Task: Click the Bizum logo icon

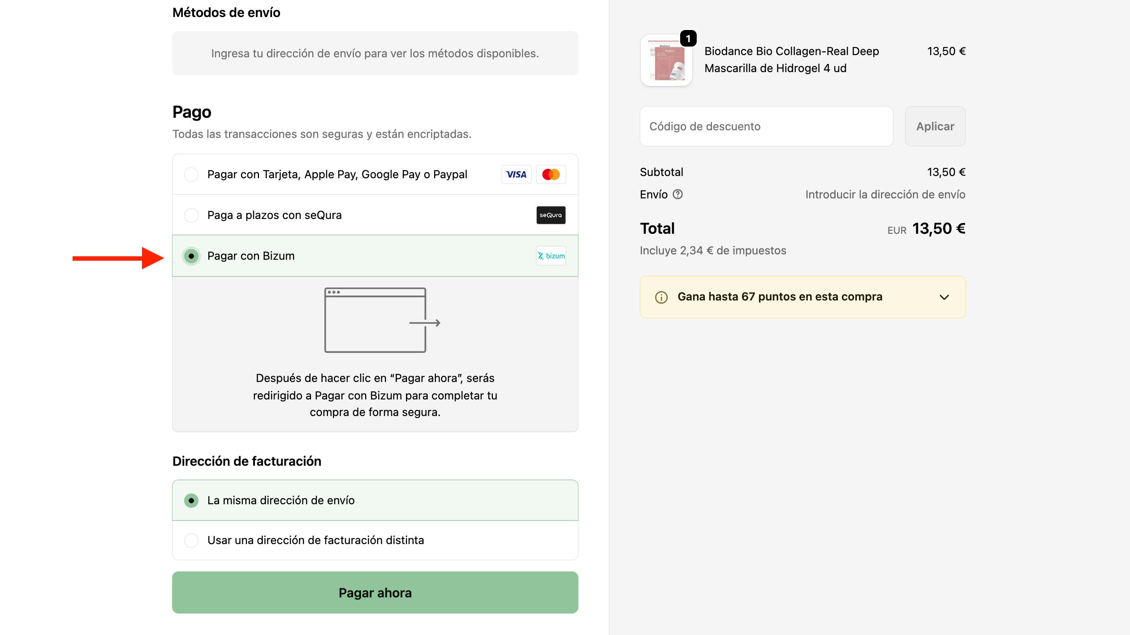Action: [551, 256]
